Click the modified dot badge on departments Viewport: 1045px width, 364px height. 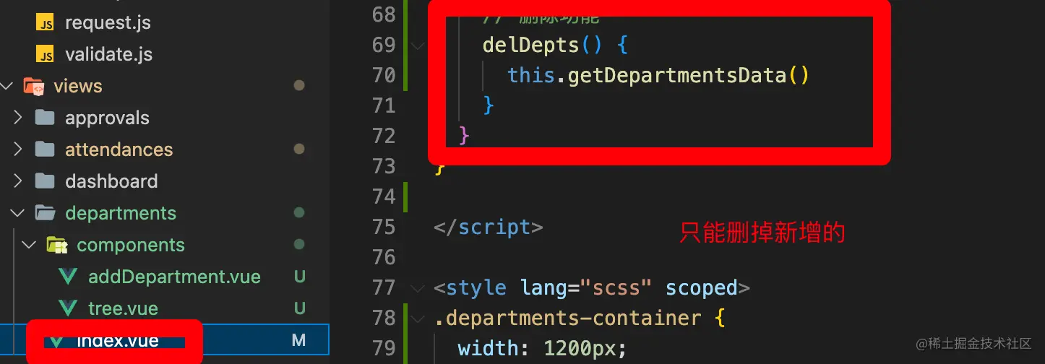pyautogui.click(x=299, y=213)
